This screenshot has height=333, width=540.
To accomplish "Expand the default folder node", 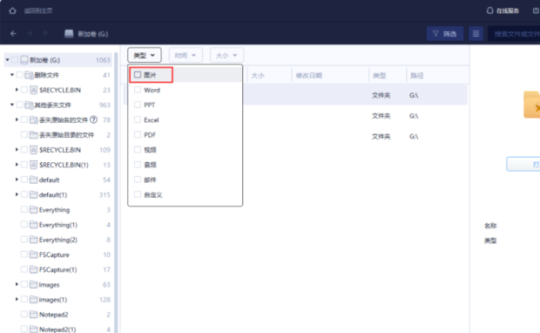I will point(17,180).
